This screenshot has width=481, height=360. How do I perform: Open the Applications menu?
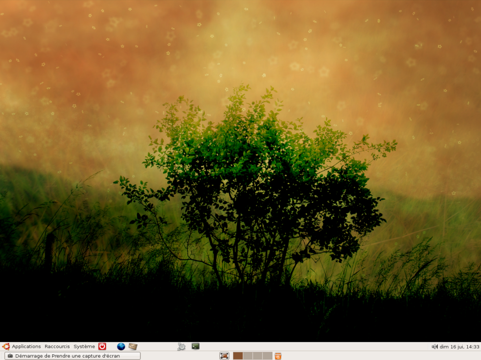click(26, 346)
